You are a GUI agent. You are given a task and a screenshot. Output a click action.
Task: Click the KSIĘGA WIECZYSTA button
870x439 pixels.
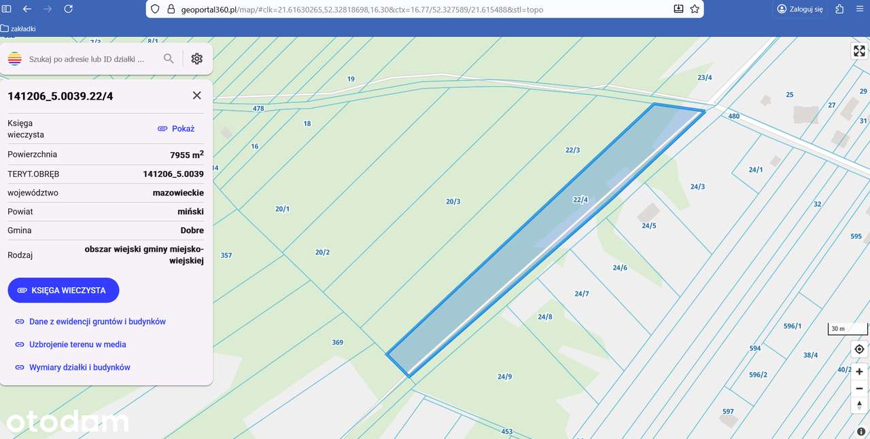[63, 290]
